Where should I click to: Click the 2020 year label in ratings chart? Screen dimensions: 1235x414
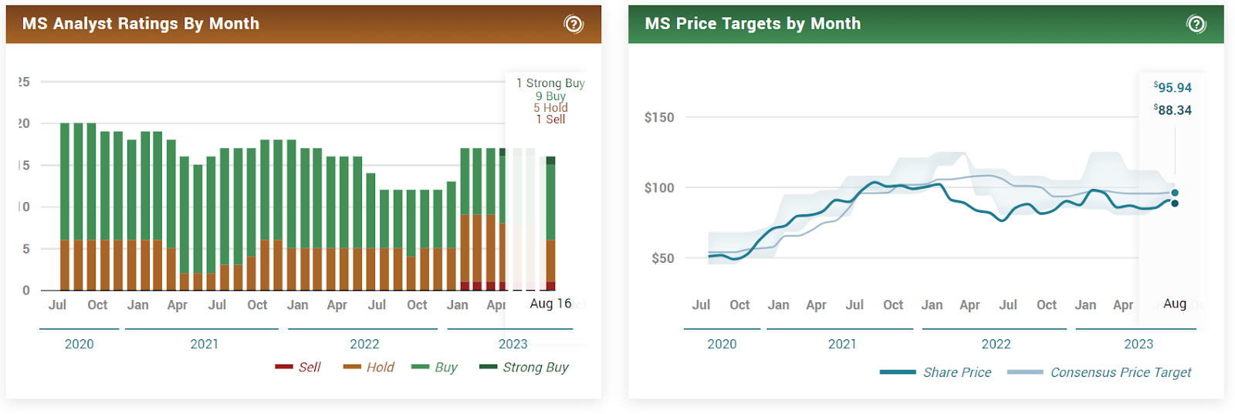click(x=79, y=344)
